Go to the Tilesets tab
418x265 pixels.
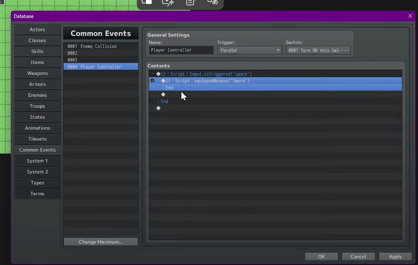(x=37, y=139)
